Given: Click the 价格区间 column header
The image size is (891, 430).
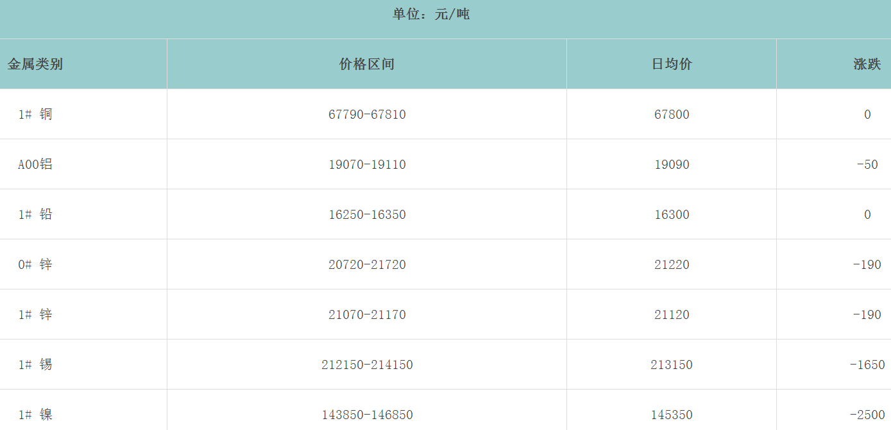Looking at the screenshot, I should tap(367, 64).
